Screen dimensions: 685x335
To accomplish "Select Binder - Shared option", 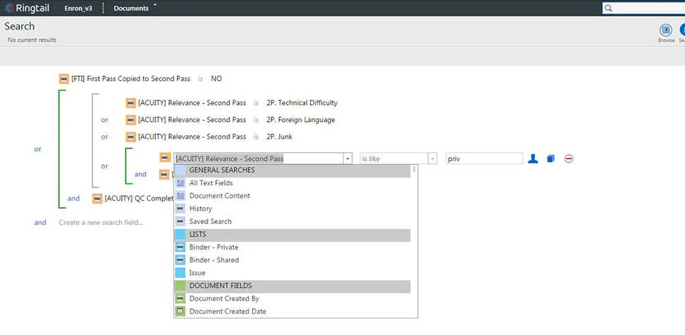I will (292, 260).
